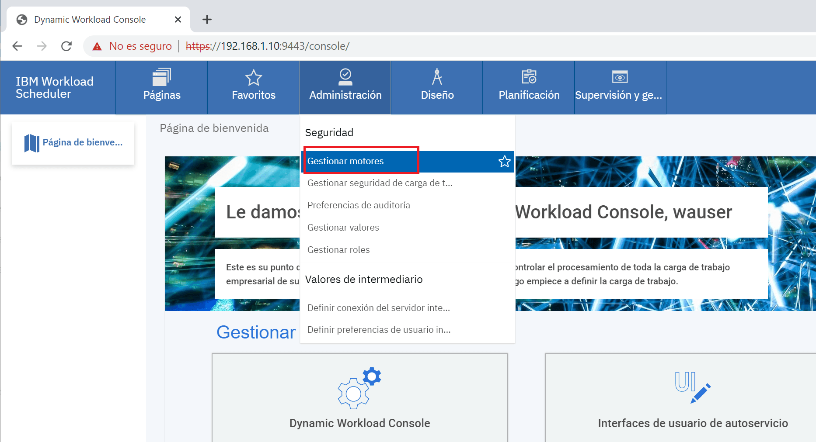Click the Gestionar section heading
This screenshot has width=816, height=442.
[x=256, y=332]
